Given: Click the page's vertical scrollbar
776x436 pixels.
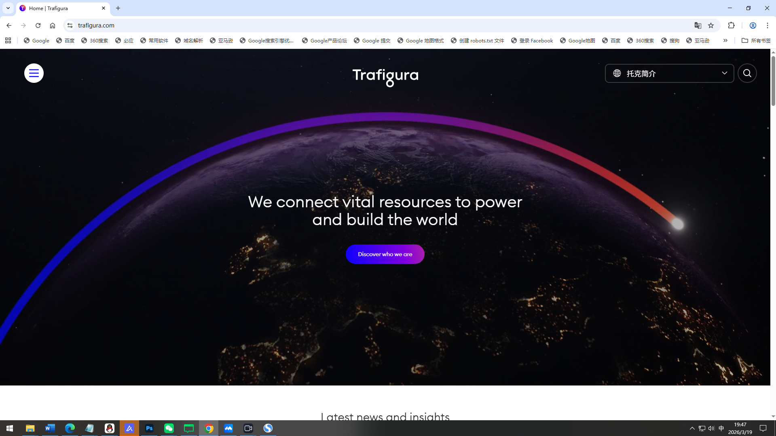Looking at the screenshot, I should pyautogui.click(x=773, y=81).
